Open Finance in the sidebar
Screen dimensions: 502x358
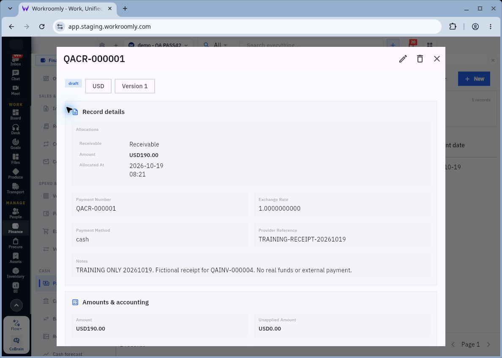pyautogui.click(x=15, y=228)
